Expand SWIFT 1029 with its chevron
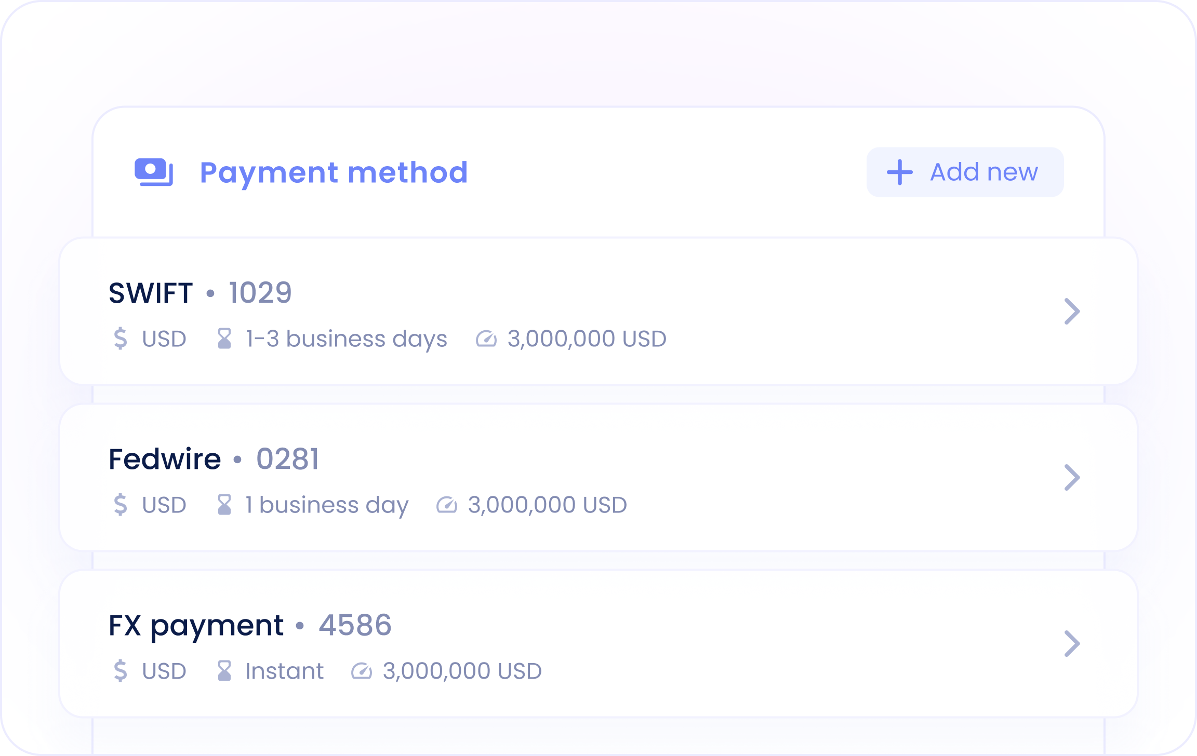This screenshot has width=1197, height=756. [1072, 311]
